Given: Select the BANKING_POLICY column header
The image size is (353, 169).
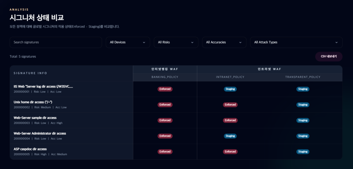Looking at the screenshot, I should coord(165,77).
